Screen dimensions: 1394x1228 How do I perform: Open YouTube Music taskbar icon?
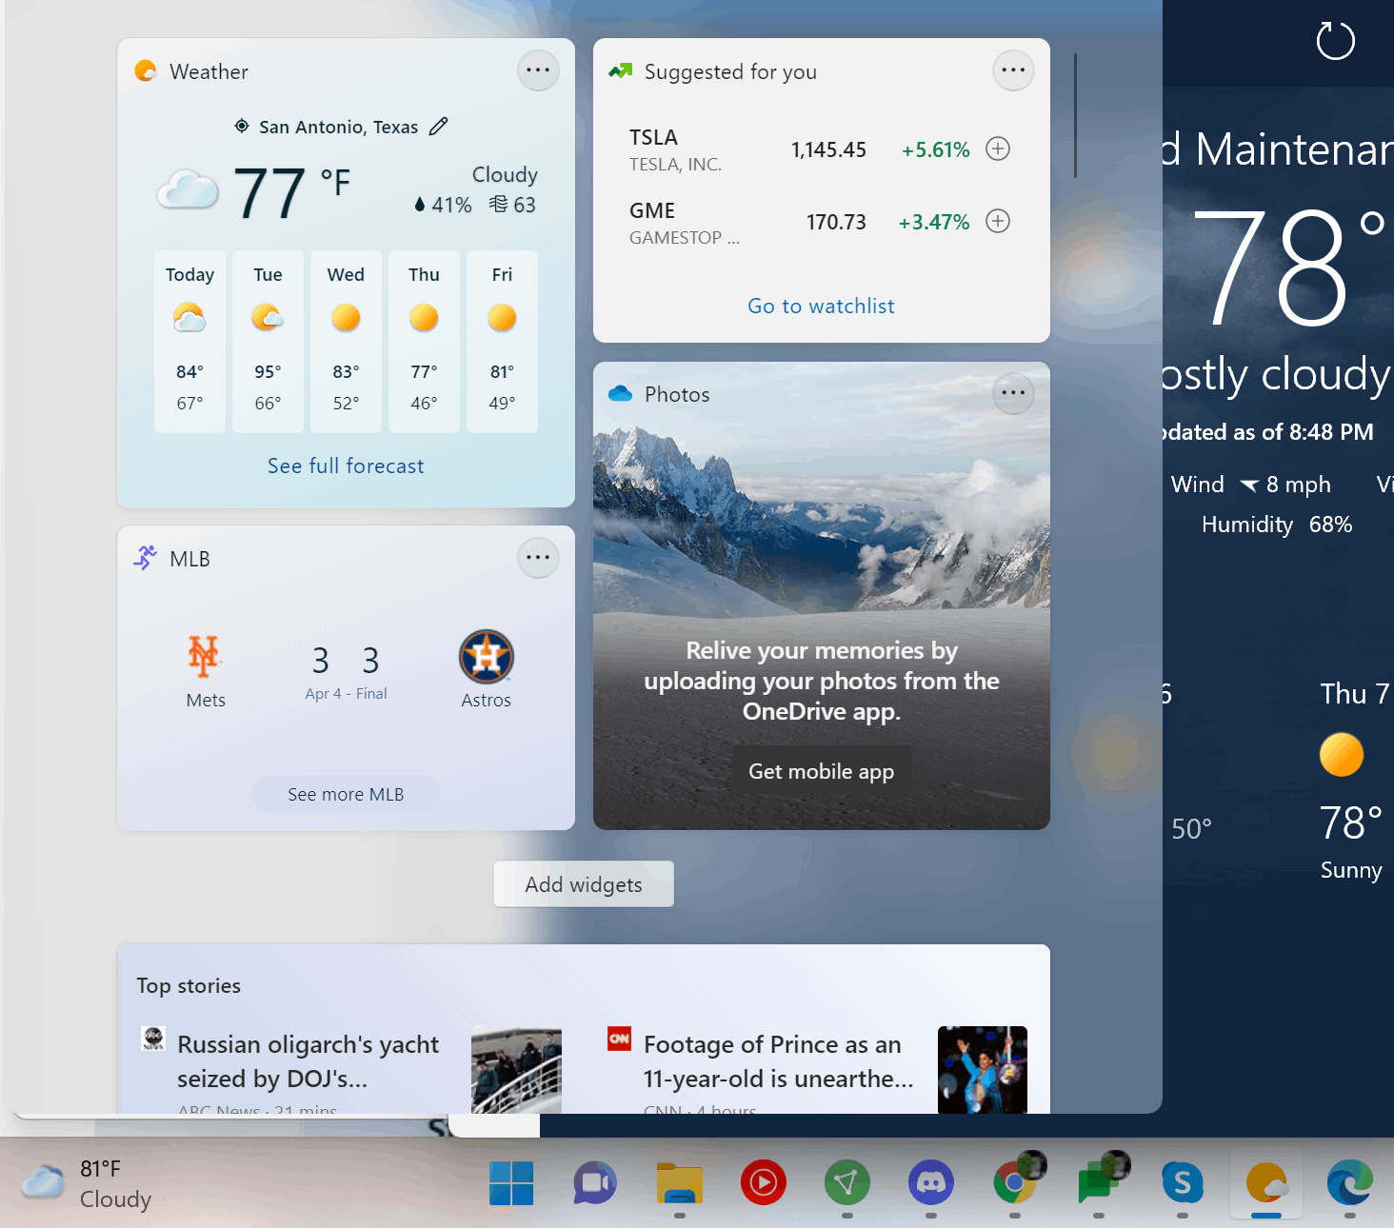tap(764, 1183)
